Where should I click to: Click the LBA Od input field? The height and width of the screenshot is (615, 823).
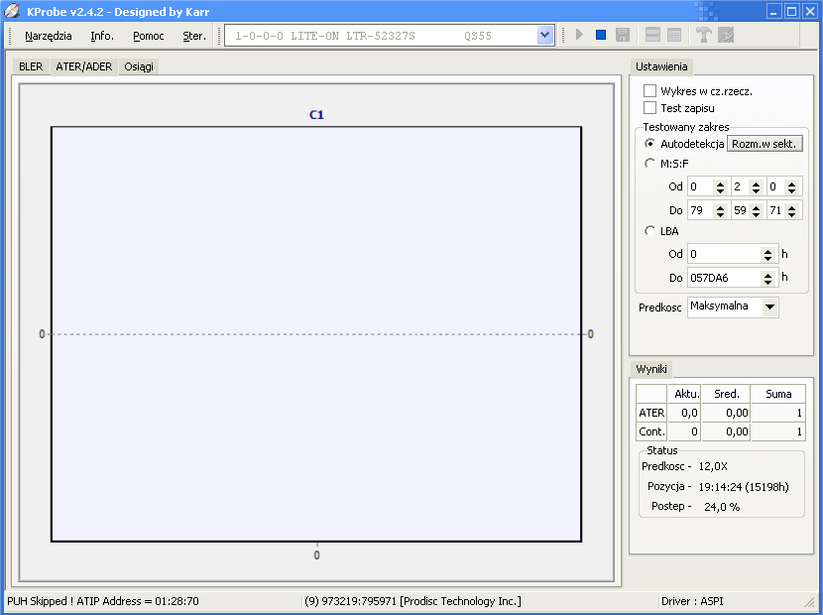(725, 254)
